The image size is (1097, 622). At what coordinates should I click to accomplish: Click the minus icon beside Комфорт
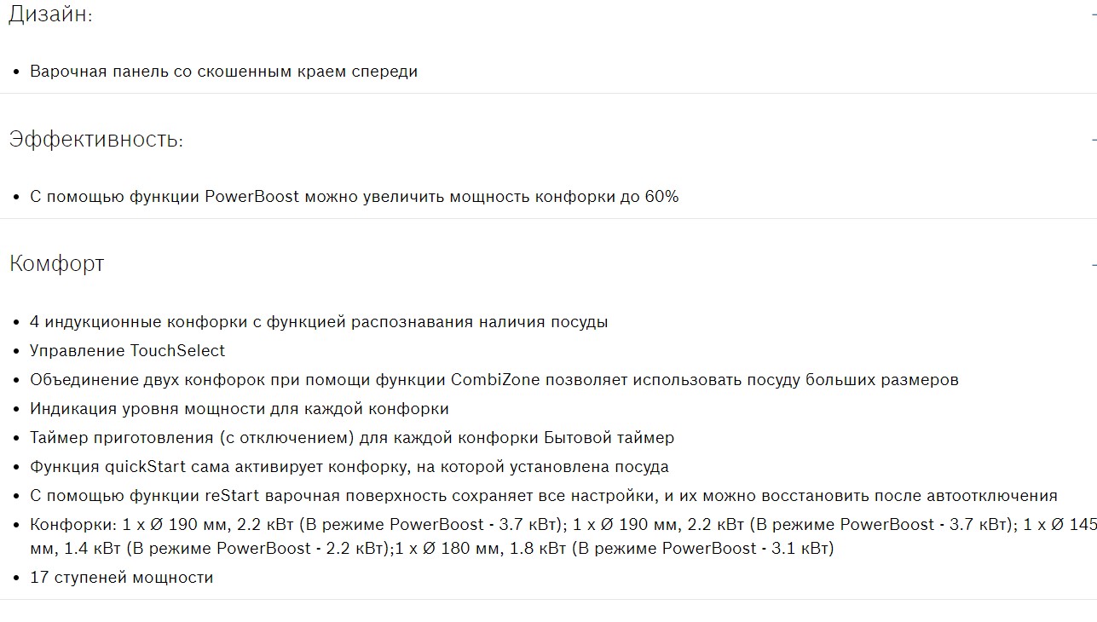tap(1093, 265)
